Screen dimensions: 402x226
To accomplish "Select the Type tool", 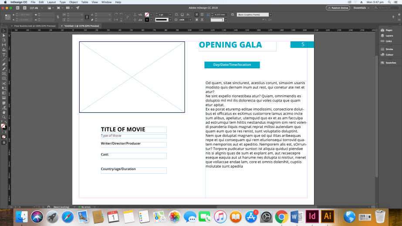I will coord(4,55).
